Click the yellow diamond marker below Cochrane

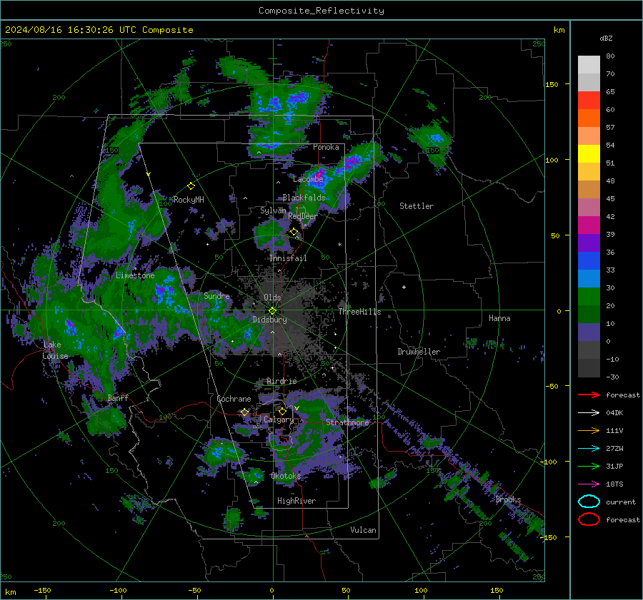pyautogui.click(x=244, y=412)
